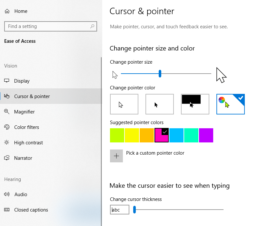Open Color filters via the eye icon
Screen dimensions: 259x226
pos(6,127)
